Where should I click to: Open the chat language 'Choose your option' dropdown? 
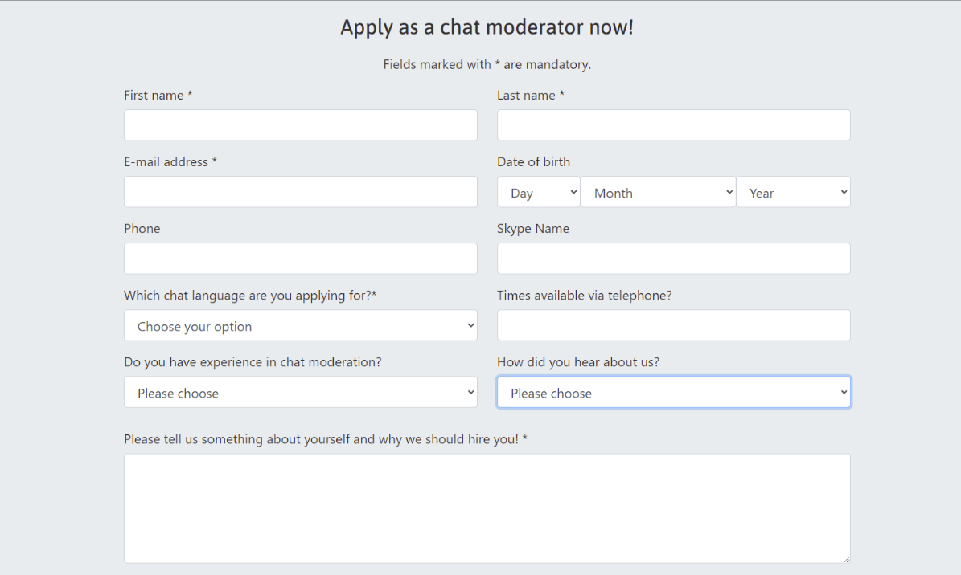[300, 325]
